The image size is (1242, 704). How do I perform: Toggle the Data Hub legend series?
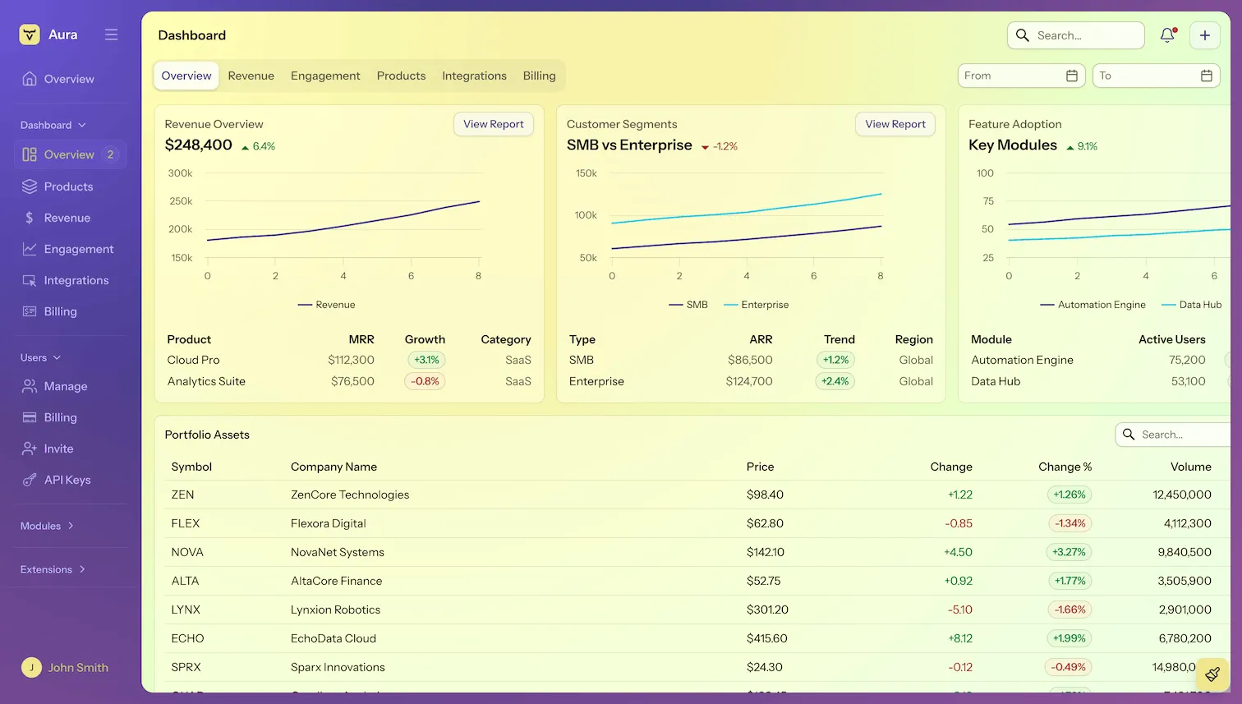[1192, 305]
